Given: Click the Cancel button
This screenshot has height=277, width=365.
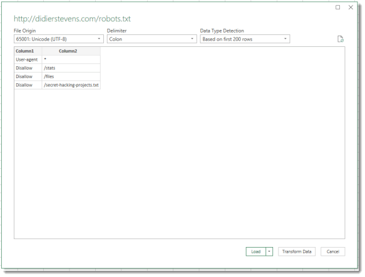Looking at the screenshot, I should tap(333, 251).
